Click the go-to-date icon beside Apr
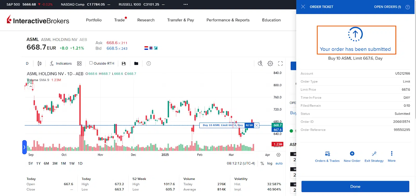The height and width of the screenshot is (196, 416). pyautogui.click(x=278, y=155)
